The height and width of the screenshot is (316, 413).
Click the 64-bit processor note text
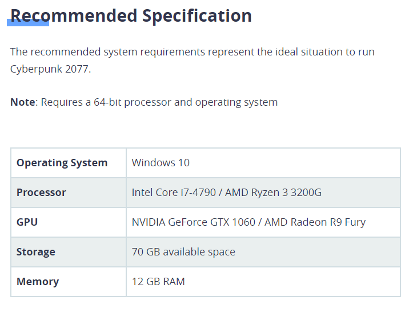tap(159, 102)
